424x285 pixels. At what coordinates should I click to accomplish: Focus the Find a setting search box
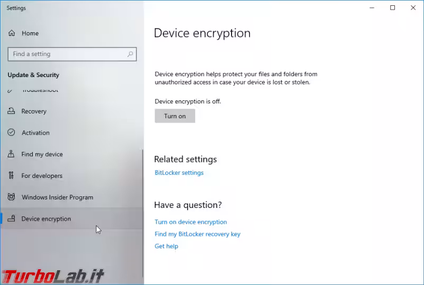click(72, 54)
